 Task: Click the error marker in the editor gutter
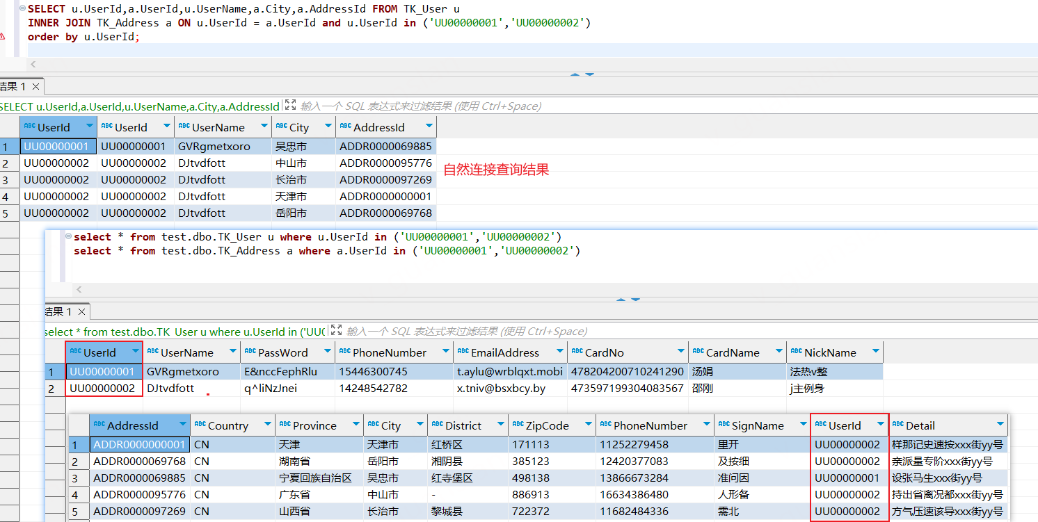pos(2,37)
